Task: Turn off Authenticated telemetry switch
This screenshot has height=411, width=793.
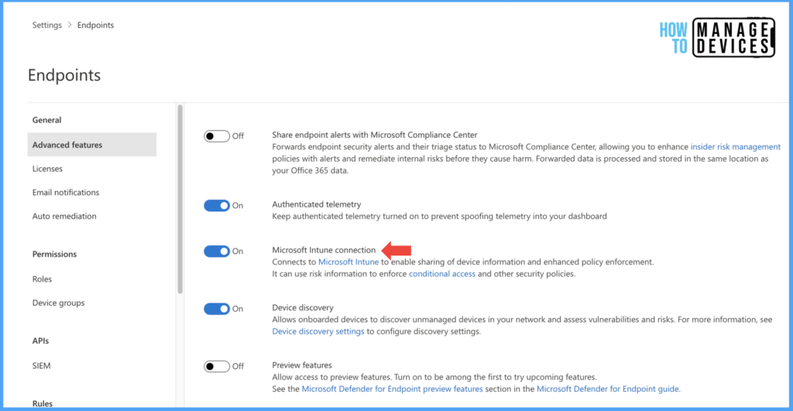Action: point(217,205)
